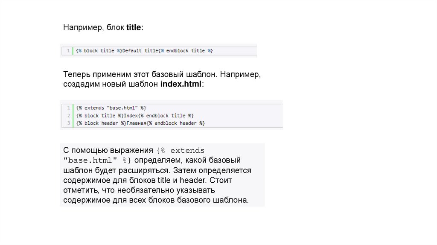Image resolution: width=437 pixels, height=245 pixels.
Task: Click "С помощью выражения" in the gray box
Action: tap(108, 151)
